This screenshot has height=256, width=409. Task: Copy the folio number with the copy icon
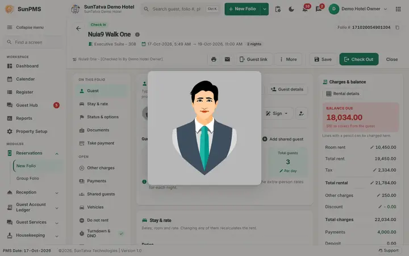coord(397,27)
